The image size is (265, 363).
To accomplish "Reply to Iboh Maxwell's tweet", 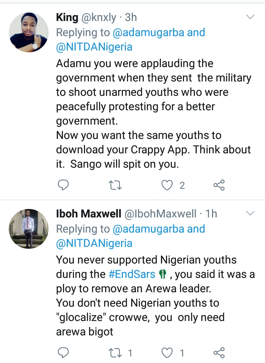I will pos(64,353).
